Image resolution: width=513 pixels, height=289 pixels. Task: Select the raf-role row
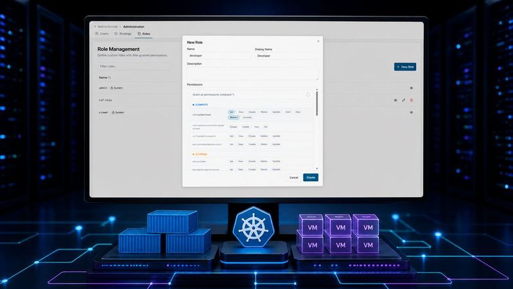(256, 100)
